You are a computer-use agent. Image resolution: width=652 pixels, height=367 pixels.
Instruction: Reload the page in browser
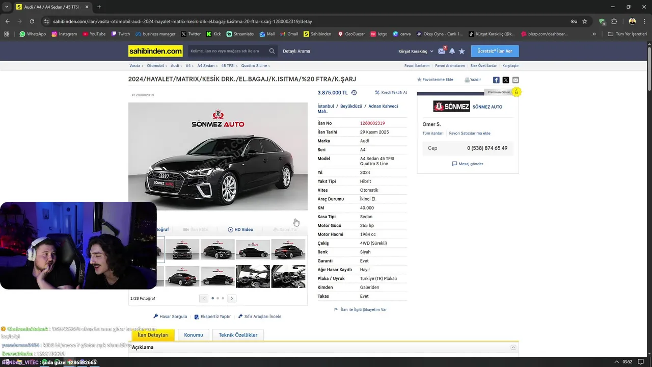tap(32, 21)
